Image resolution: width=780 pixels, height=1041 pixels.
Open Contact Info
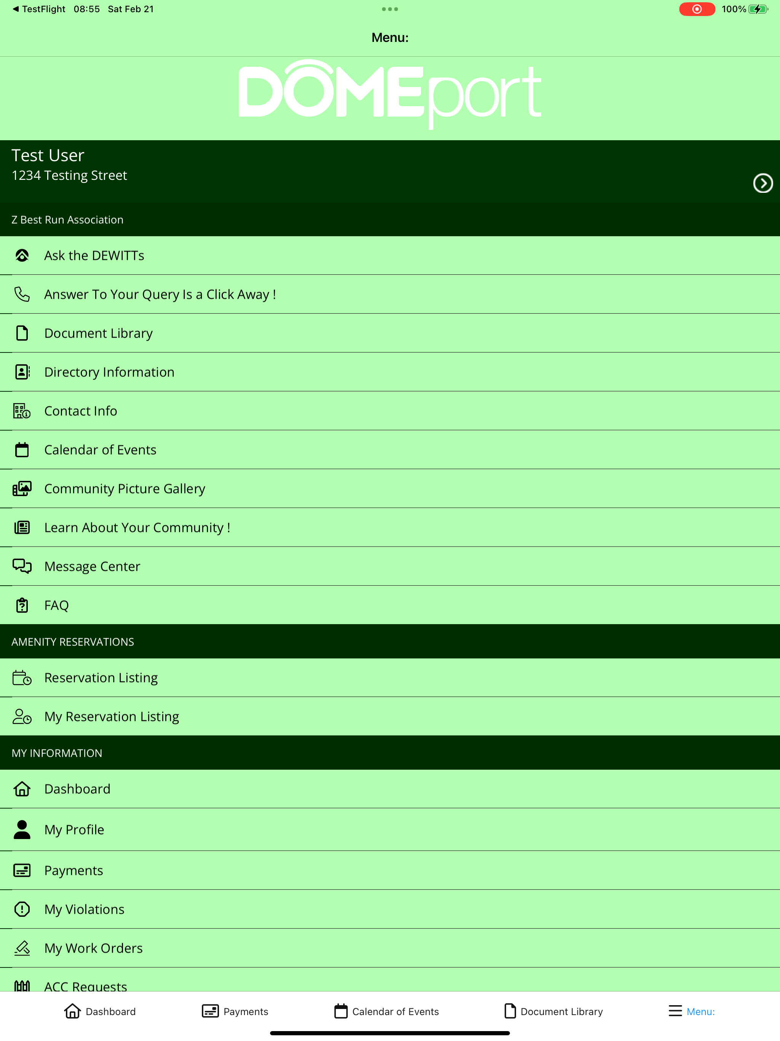click(x=390, y=411)
